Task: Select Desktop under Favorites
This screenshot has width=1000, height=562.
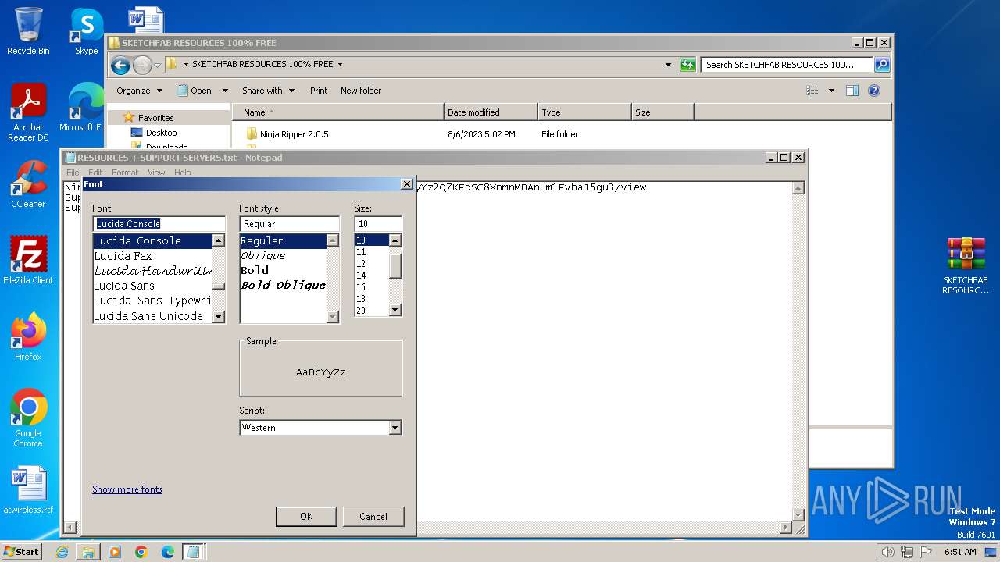Action: pyautogui.click(x=161, y=133)
